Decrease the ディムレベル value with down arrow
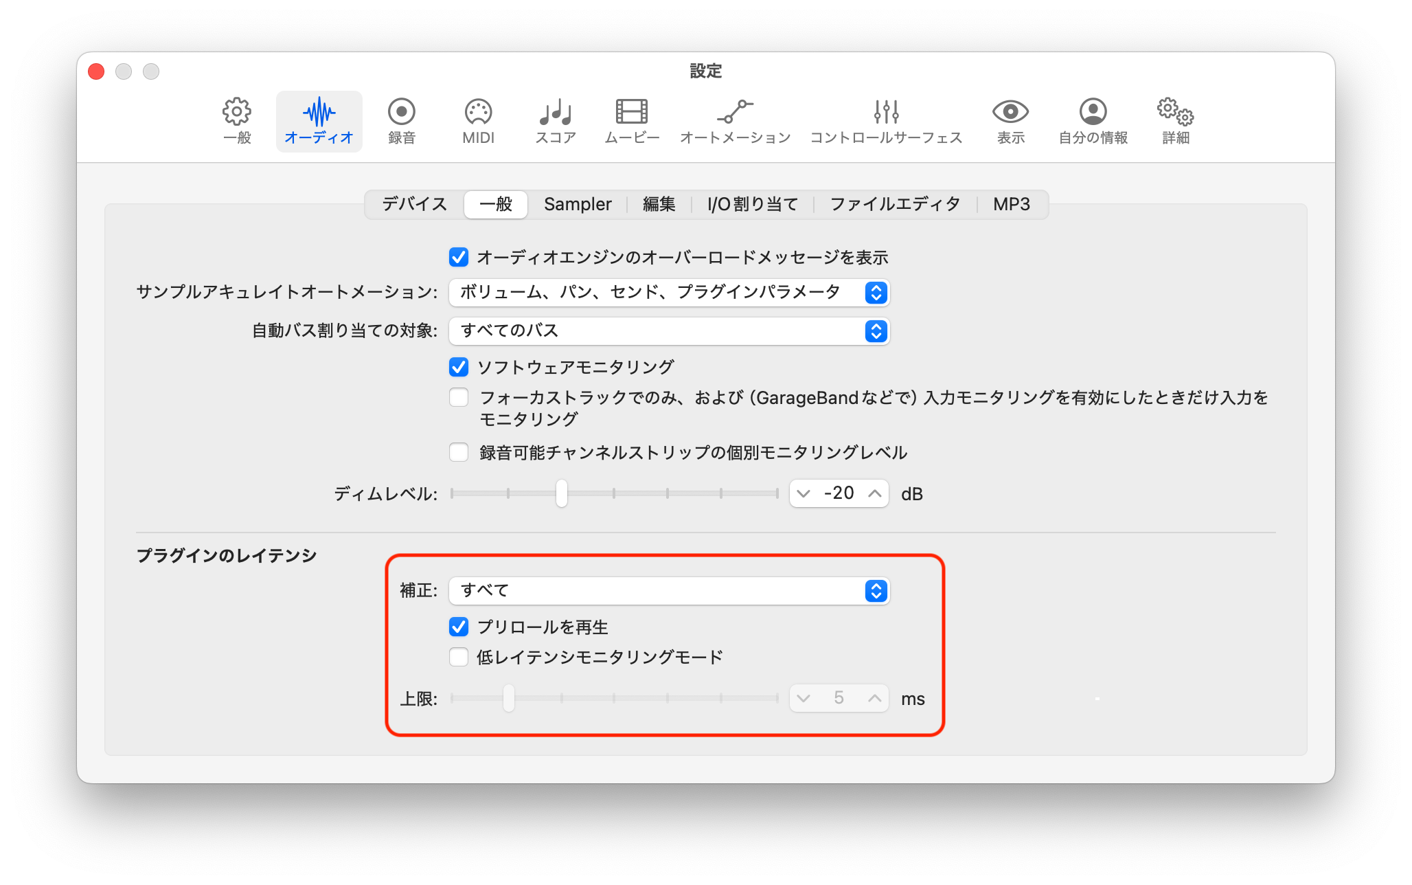The width and height of the screenshot is (1412, 885). coord(804,493)
